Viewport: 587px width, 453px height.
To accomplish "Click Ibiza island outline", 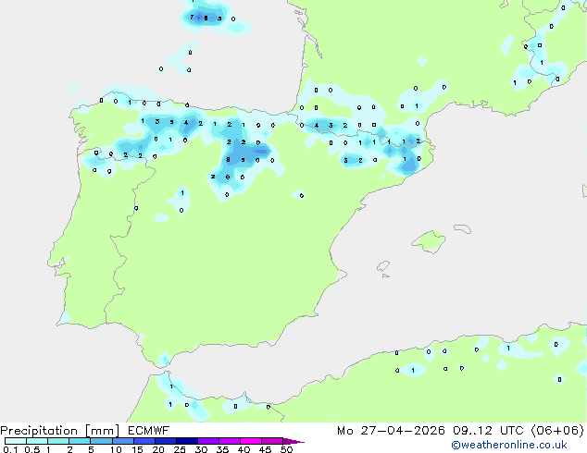I will pos(383,266).
